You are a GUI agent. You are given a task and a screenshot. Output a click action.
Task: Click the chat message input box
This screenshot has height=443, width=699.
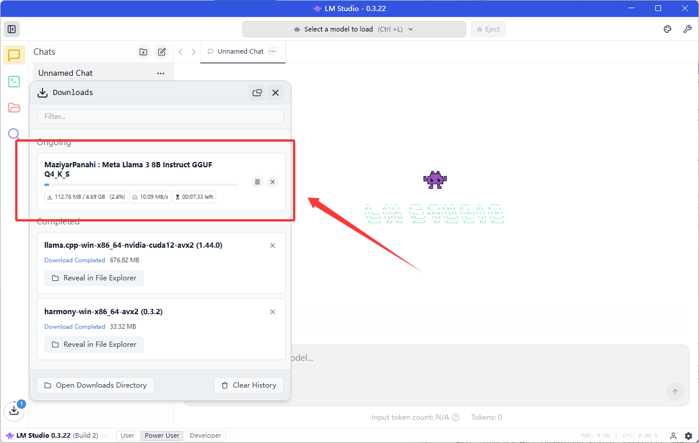coord(437,375)
